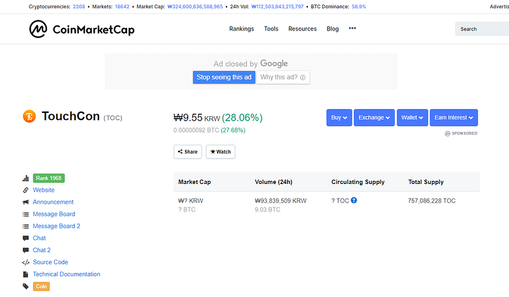
Task: Click the Circulating Supply column header
Action: [358, 182]
